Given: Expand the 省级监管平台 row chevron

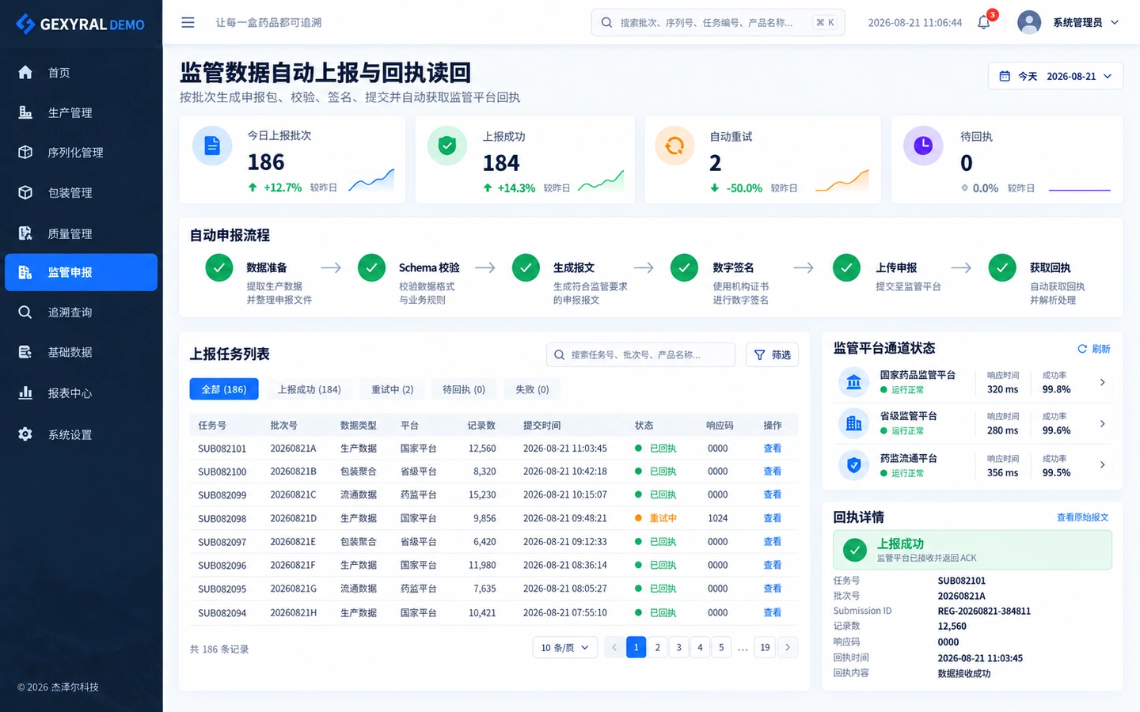Looking at the screenshot, I should click(1102, 424).
